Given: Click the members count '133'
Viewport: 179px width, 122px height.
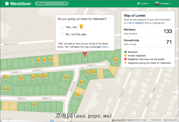Looking at the screenshot, I should coord(168,31).
